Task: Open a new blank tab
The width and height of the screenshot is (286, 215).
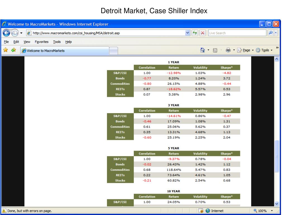Action: tap(113, 51)
